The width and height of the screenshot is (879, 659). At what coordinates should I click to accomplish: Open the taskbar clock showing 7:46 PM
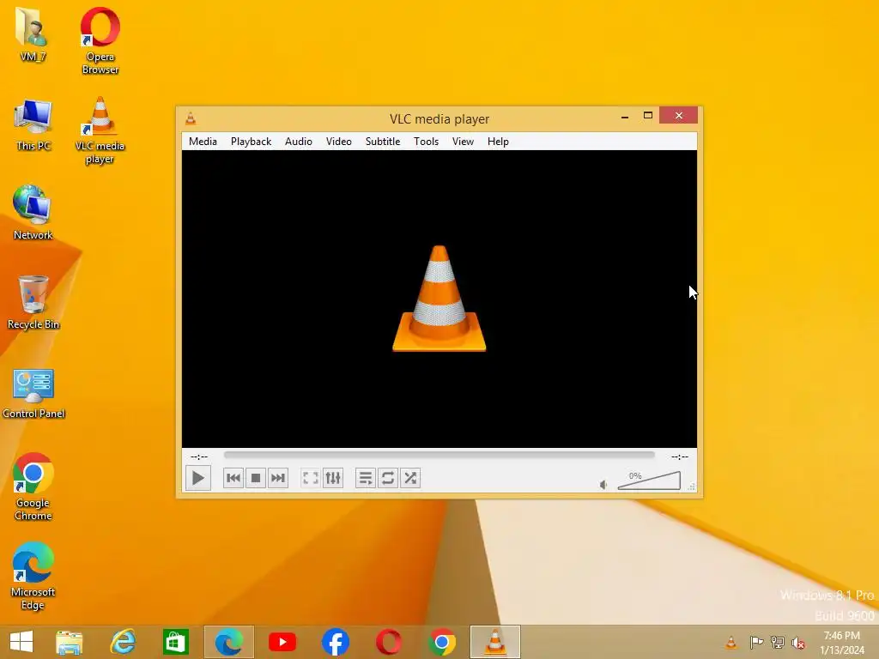pyautogui.click(x=842, y=643)
